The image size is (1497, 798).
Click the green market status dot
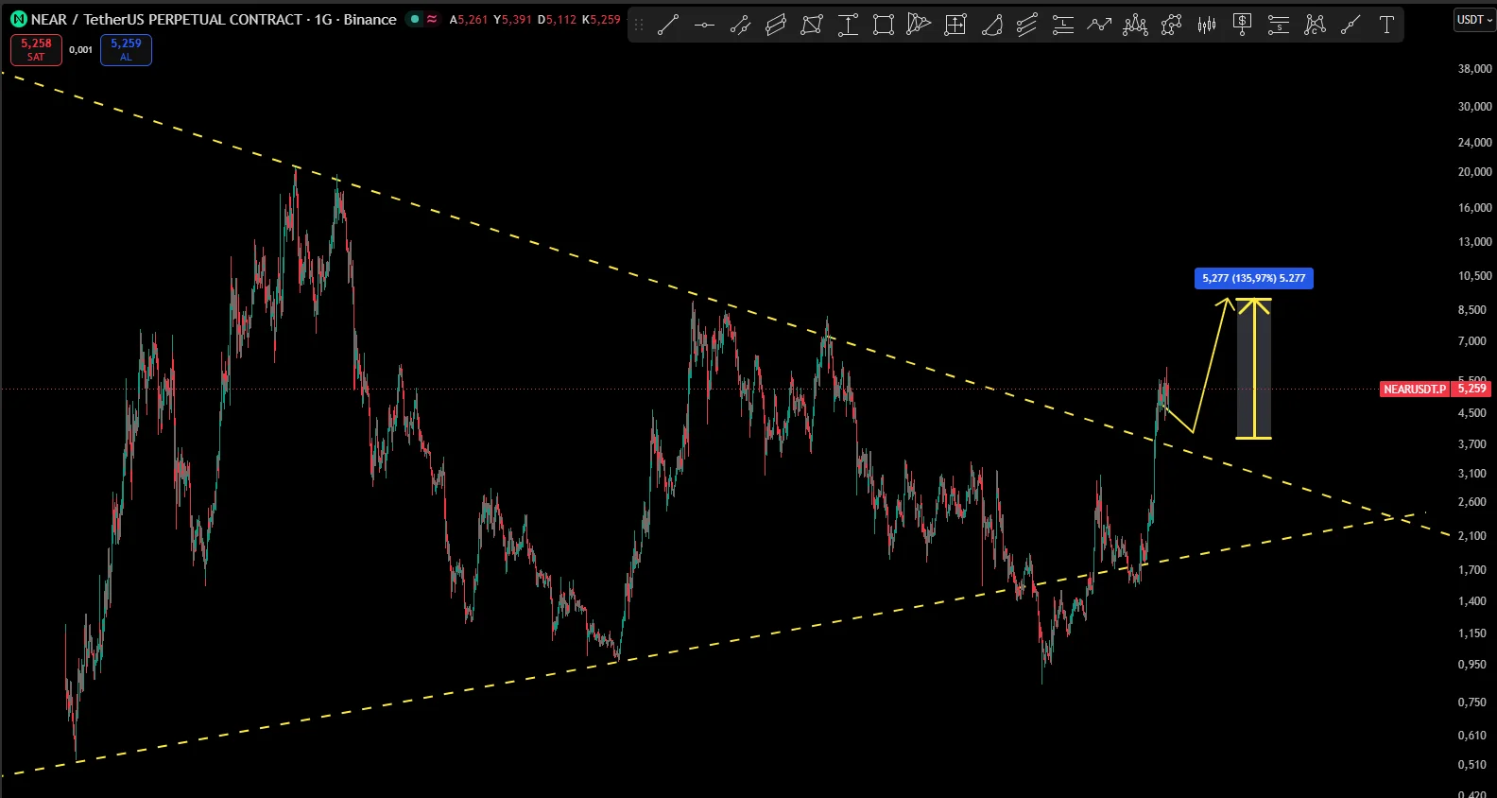(414, 19)
